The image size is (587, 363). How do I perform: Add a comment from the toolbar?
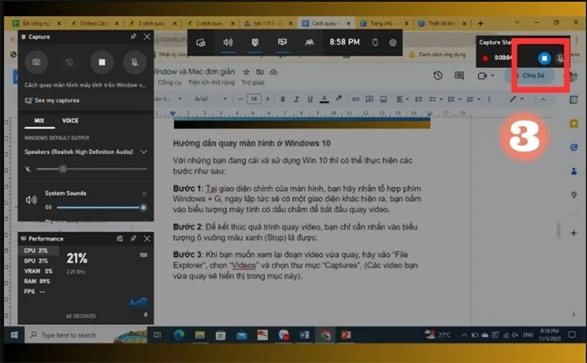[x=370, y=99]
